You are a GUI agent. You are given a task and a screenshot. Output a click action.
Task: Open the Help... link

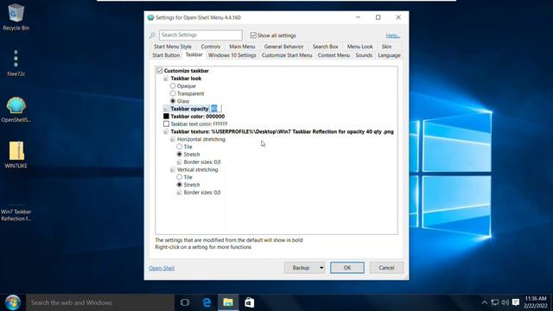tap(393, 35)
